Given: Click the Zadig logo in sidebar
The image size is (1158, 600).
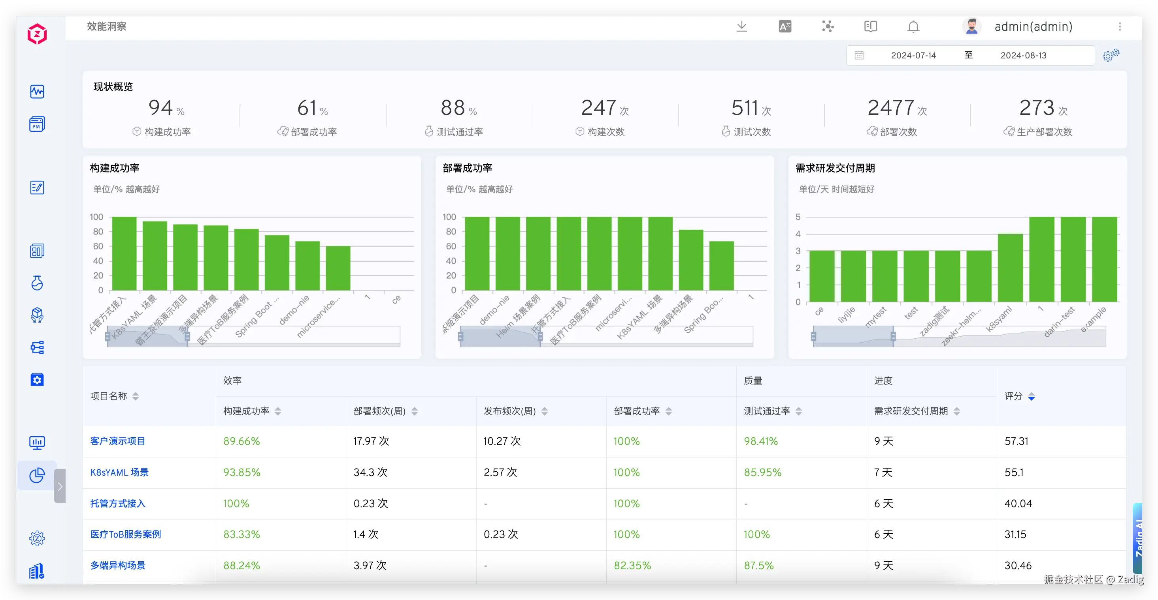Looking at the screenshot, I should (37, 34).
